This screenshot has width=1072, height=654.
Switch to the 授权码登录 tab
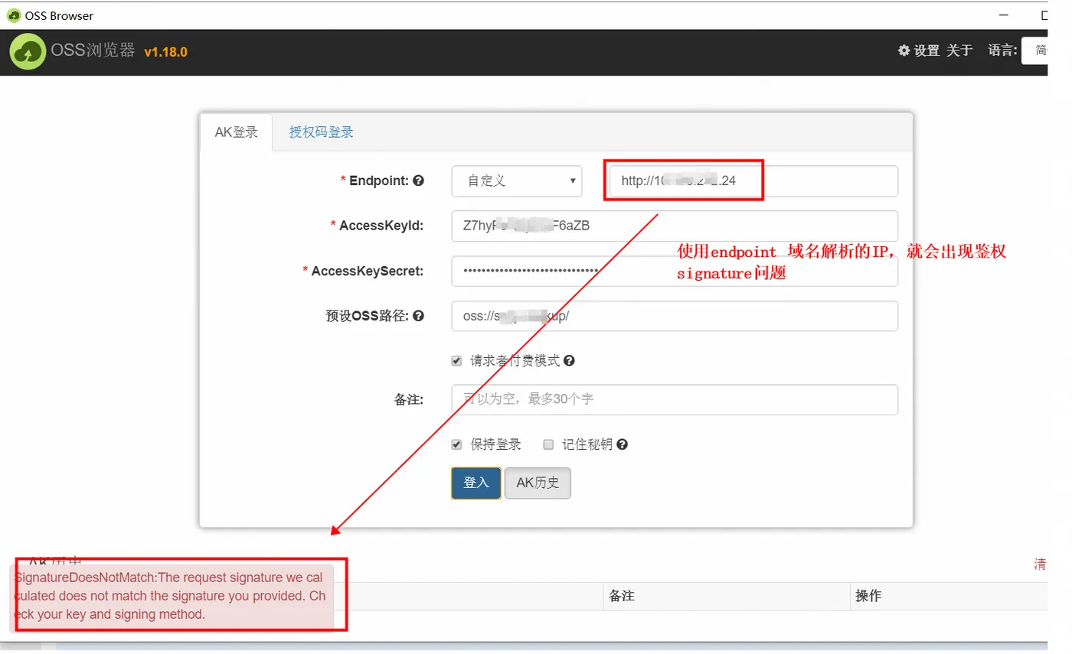(x=321, y=132)
